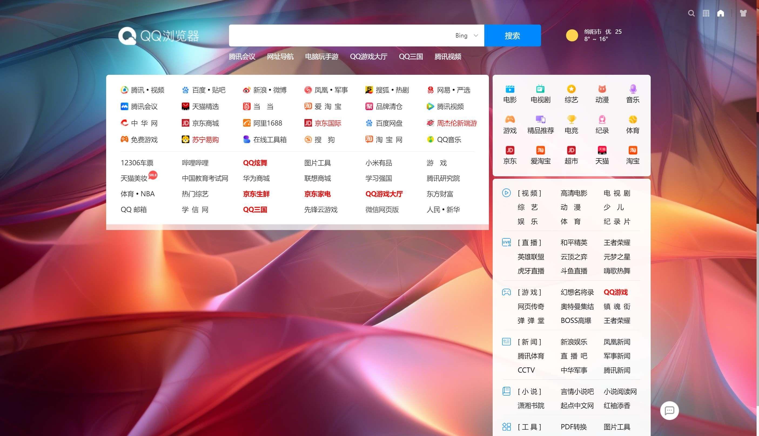Open the 电竞 trophy icon
The height and width of the screenshot is (436, 759).
pos(571,120)
